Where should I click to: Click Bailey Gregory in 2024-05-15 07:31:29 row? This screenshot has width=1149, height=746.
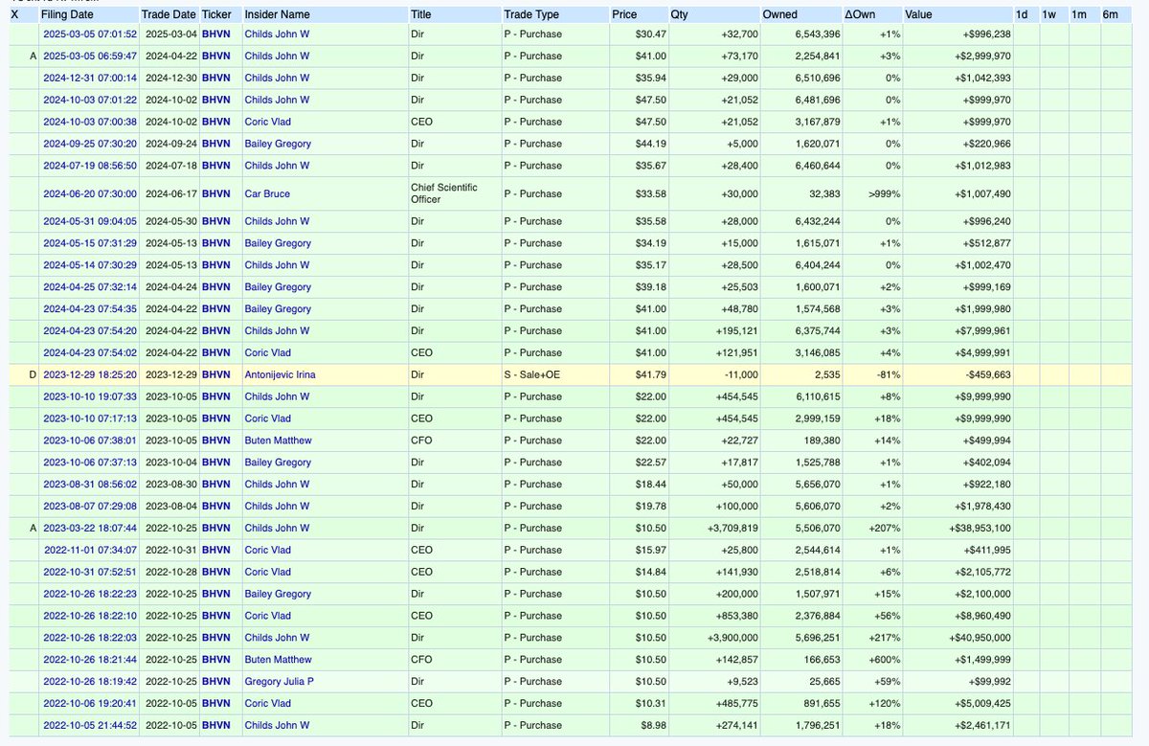278,243
